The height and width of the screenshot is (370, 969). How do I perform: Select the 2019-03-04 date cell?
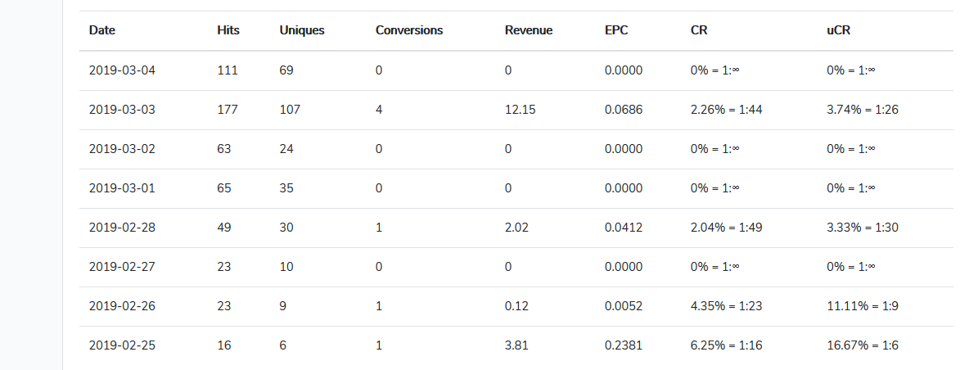coord(123,70)
